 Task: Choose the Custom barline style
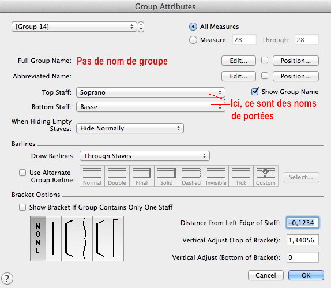click(x=266, y=176)
